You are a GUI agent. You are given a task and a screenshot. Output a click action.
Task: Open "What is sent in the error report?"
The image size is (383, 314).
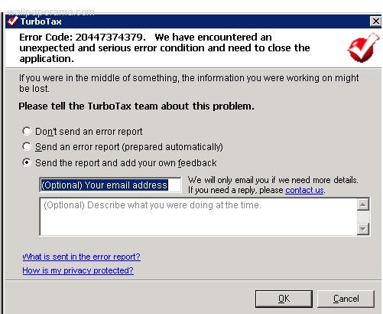point(81,257)
